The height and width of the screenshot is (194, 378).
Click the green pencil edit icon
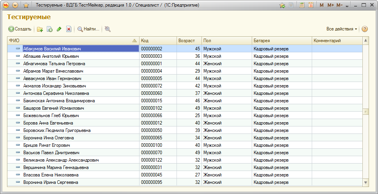tap(59, 29)
